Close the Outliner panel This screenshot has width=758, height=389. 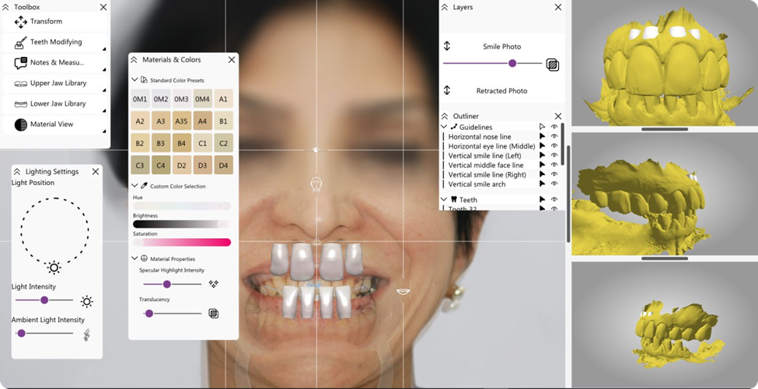(x=558, y=116)
